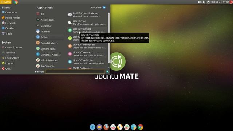233x131 pixels.
Task: Open Control Center under System
Action: point(12,47)
